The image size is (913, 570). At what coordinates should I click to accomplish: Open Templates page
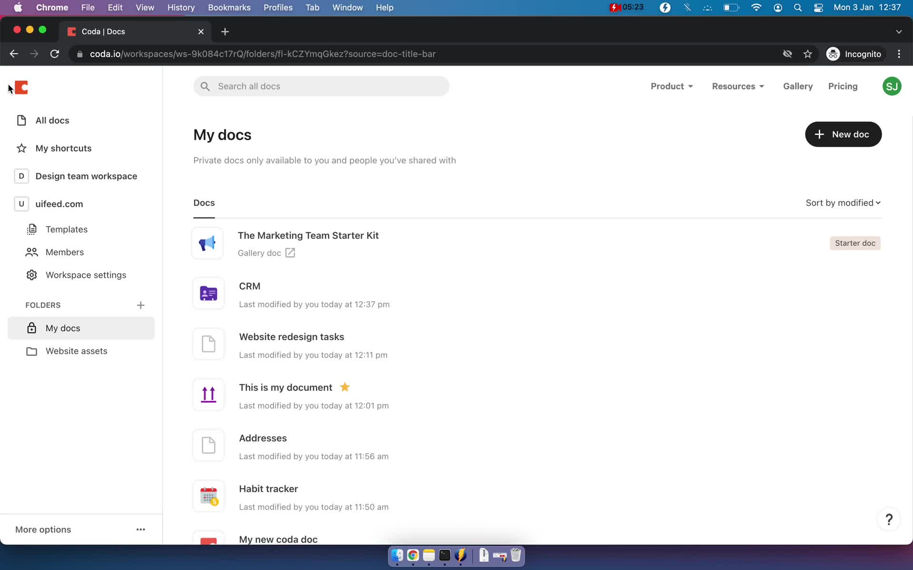coord(67,229)
